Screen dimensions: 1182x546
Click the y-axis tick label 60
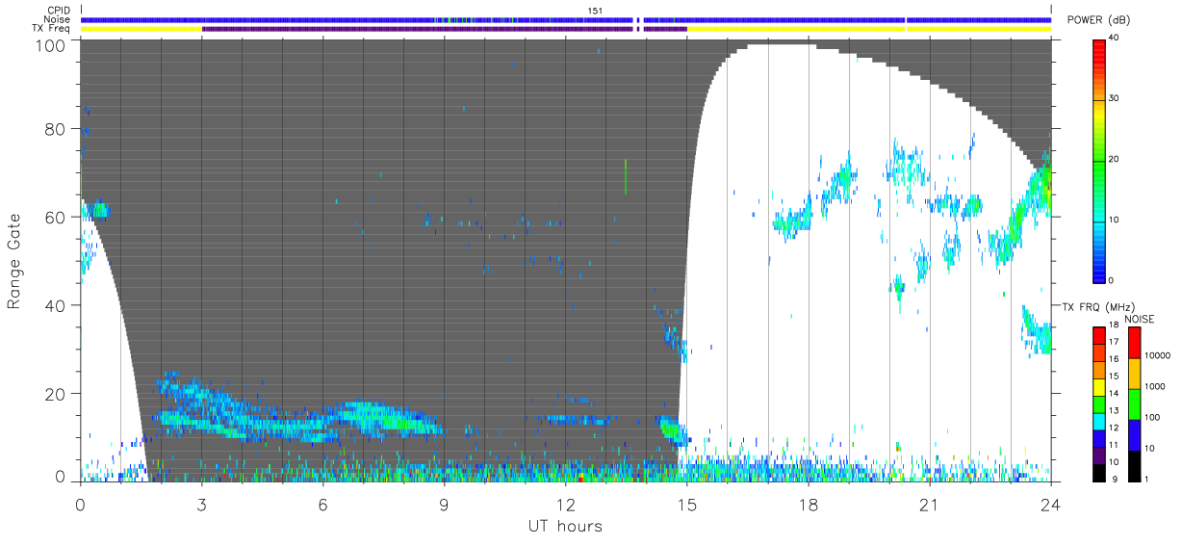click(55, 218)
